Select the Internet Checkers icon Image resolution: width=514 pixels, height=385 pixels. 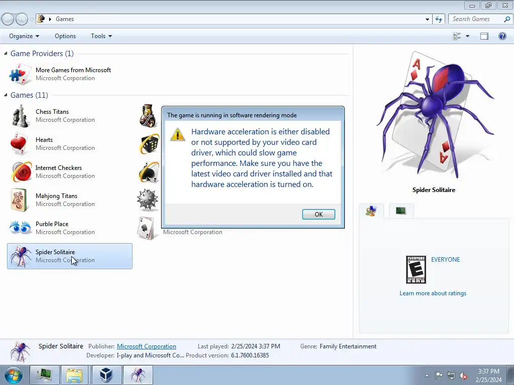pos(21,171)
